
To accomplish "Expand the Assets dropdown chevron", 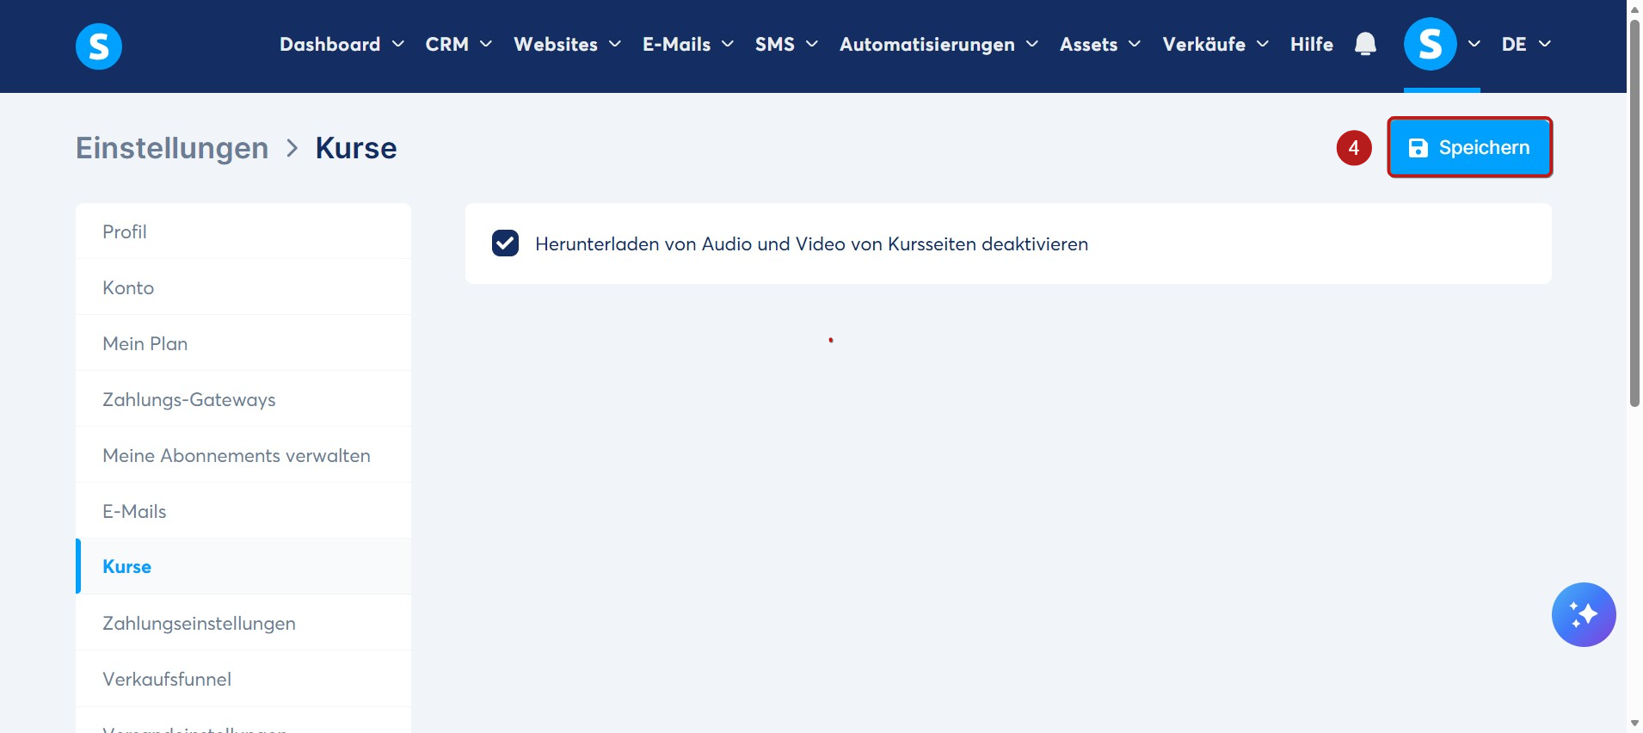I will (1135, 44).
